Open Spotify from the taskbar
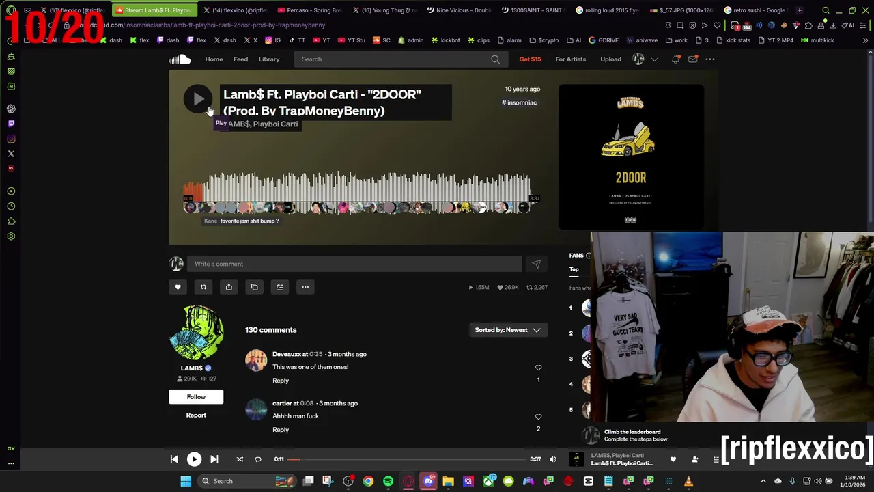Image resolution: width=874 pixels, height=492 pixels. 388,481
